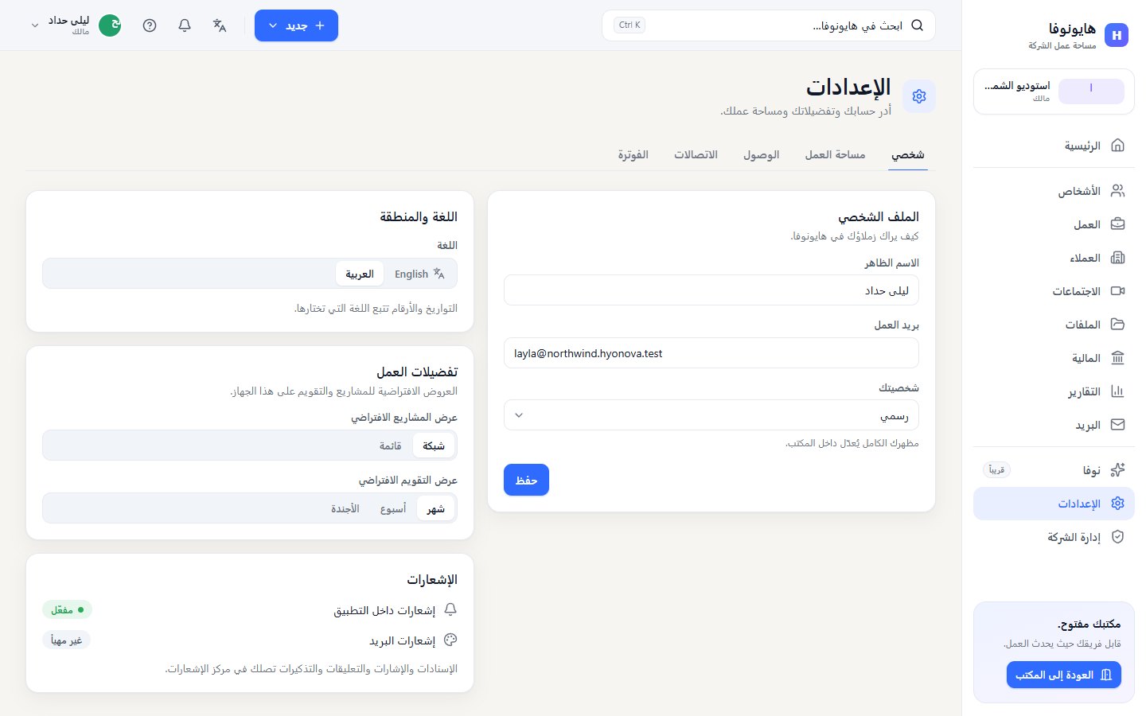Open the الرئيسية home icon in sidebar
This screenshot has height=716, width=1146.
(x=1117, y=146)
